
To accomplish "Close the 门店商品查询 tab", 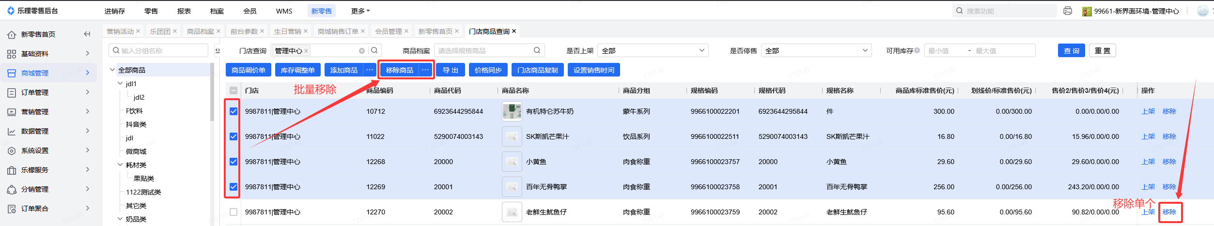I will (514, 31).
